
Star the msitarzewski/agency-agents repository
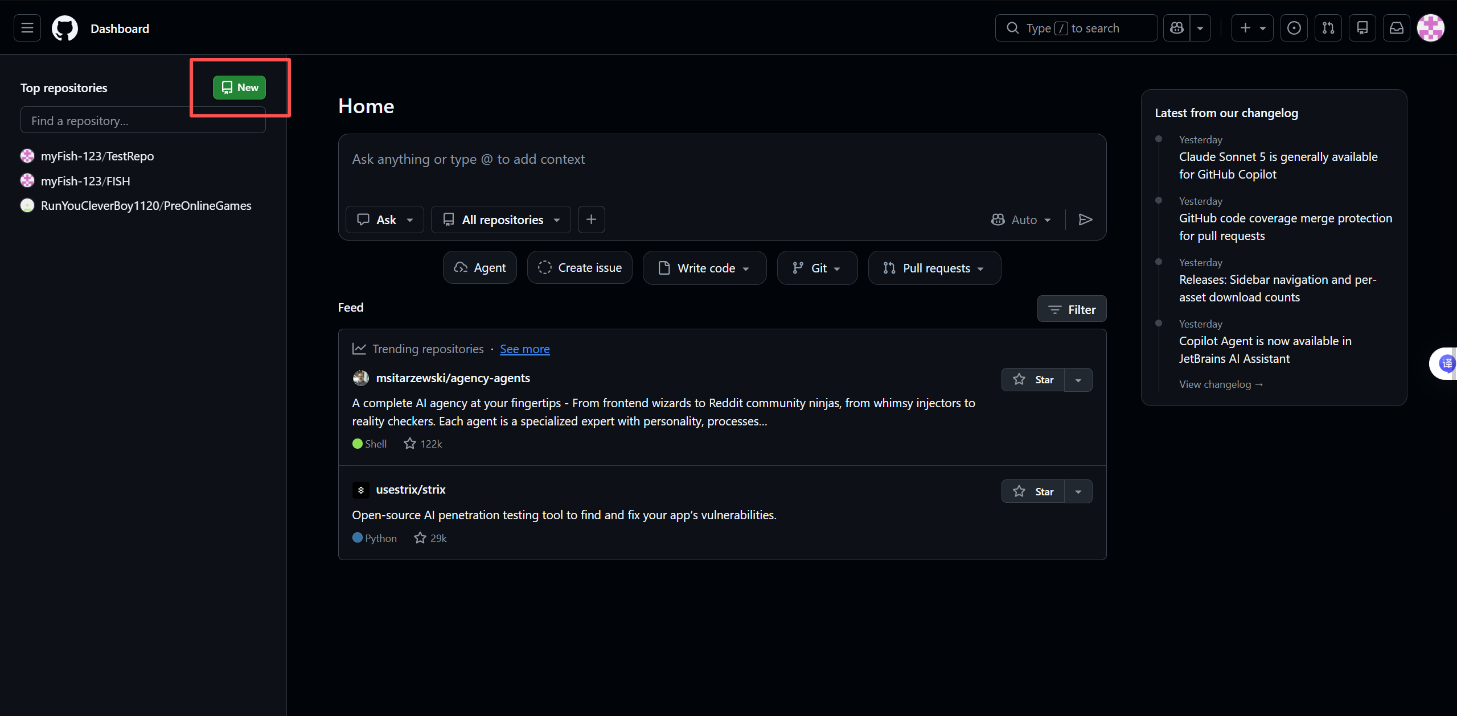click(1033, 380)
